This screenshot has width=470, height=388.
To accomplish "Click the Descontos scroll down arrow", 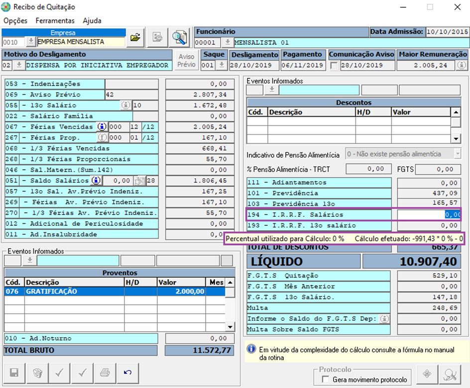I will click(456, 139).
